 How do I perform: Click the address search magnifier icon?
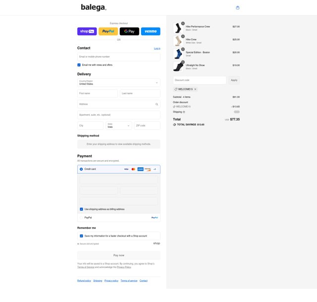click(x=157, y=104)
